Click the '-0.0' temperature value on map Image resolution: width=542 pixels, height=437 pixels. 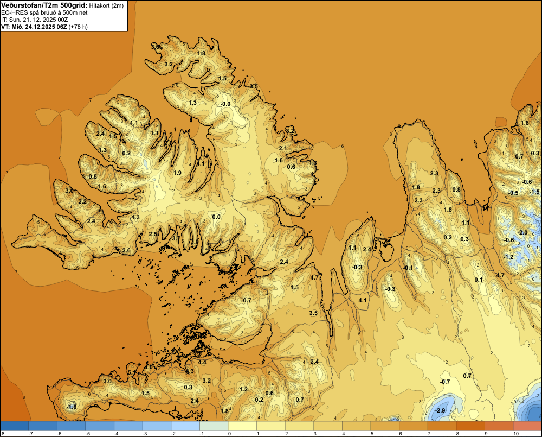[225, 104]
